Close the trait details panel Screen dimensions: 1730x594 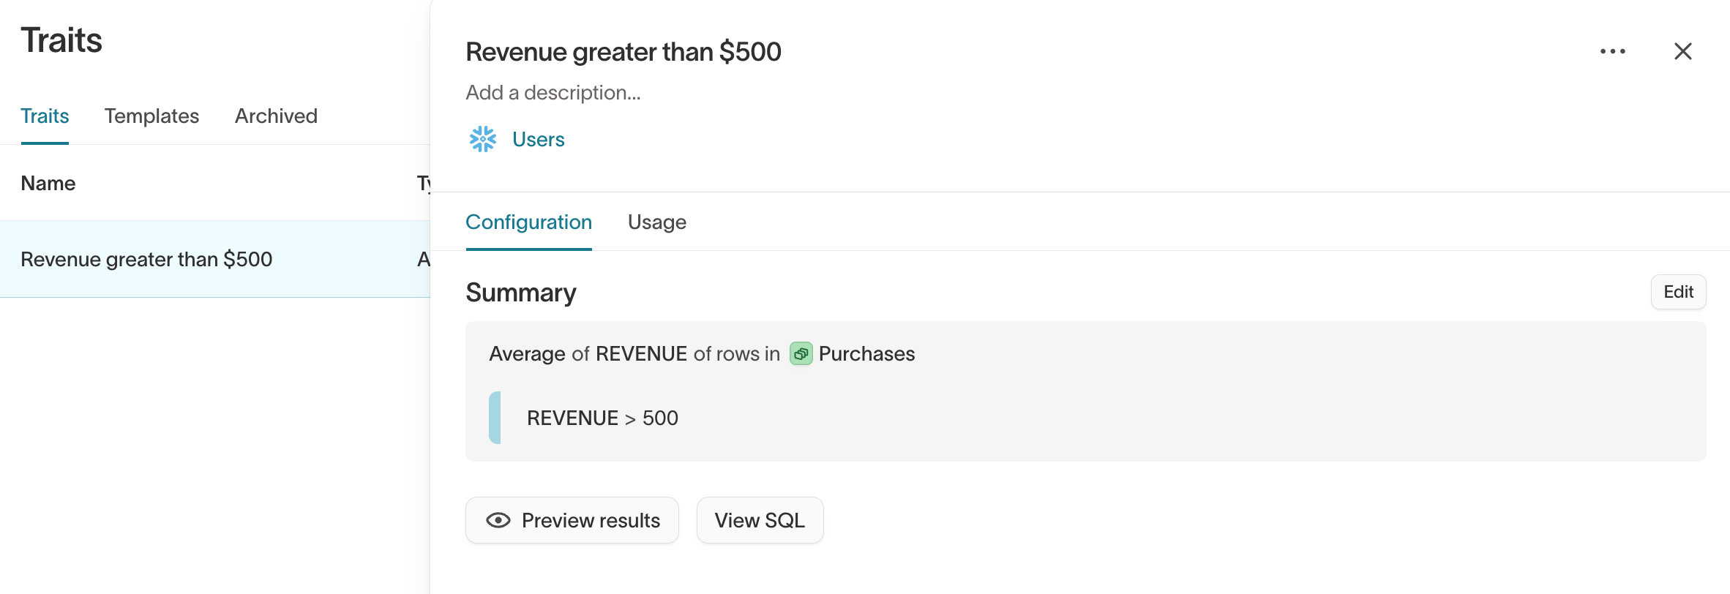(1682, 51)
